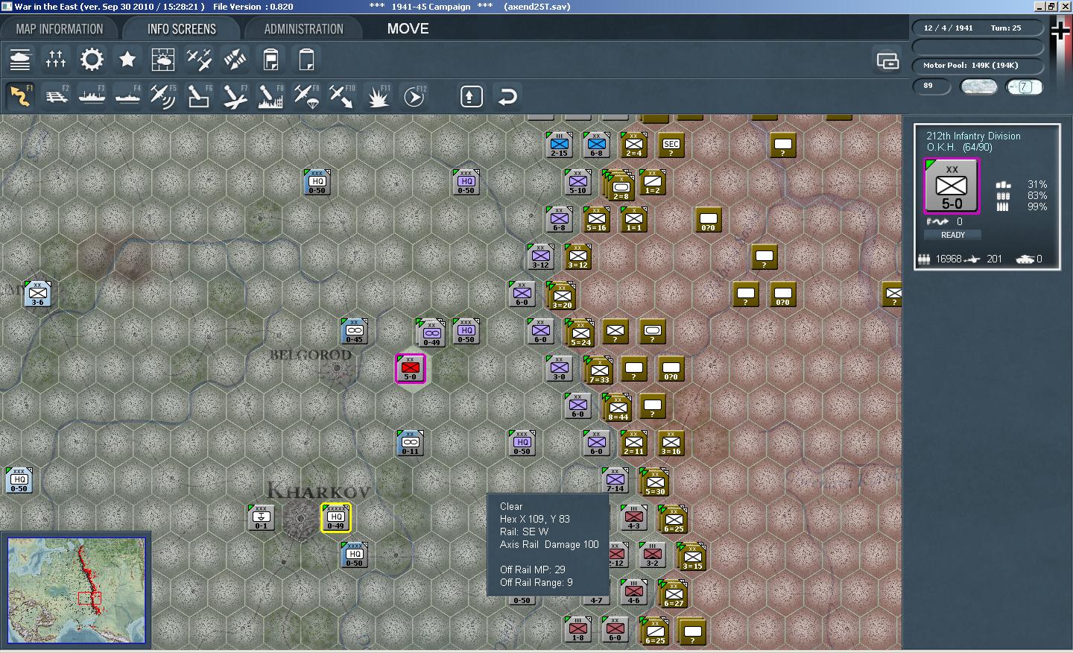Viewport: 1073px width, 653px height.
Task: Select the 3-12 purple unit
Action: tap(540, 256)
